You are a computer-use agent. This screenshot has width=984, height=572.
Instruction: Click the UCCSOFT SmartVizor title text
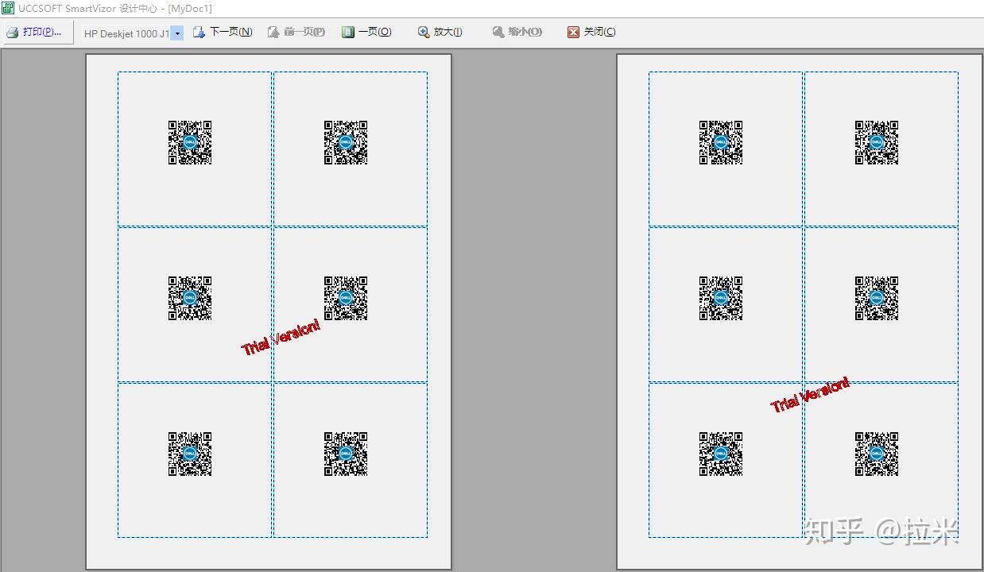(x=115, y=8)
